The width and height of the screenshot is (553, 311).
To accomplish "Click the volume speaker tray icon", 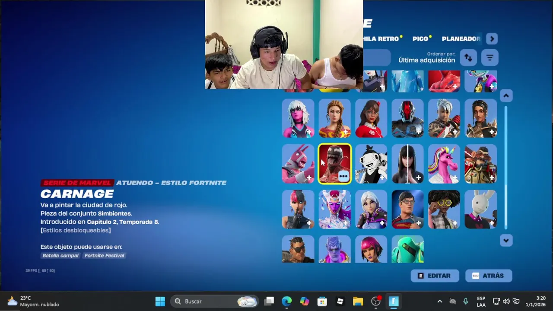I will 506,301.
